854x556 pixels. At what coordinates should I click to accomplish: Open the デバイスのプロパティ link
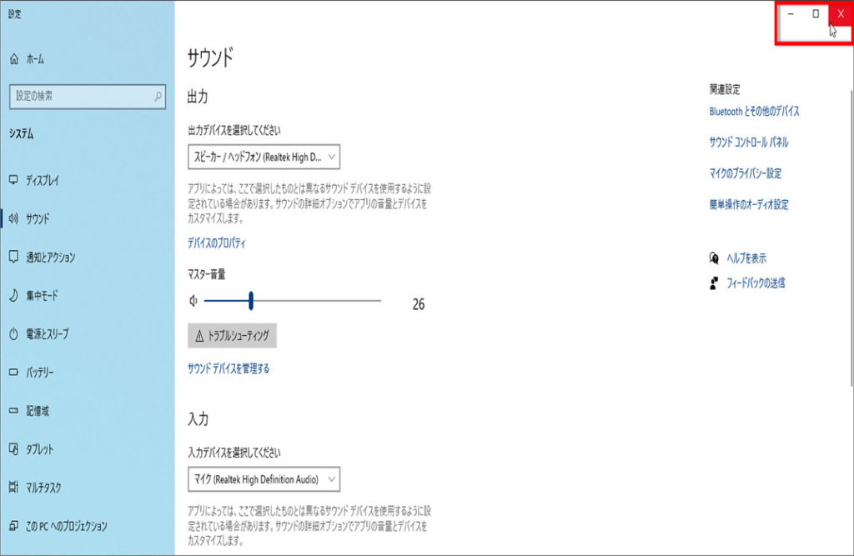217,243
